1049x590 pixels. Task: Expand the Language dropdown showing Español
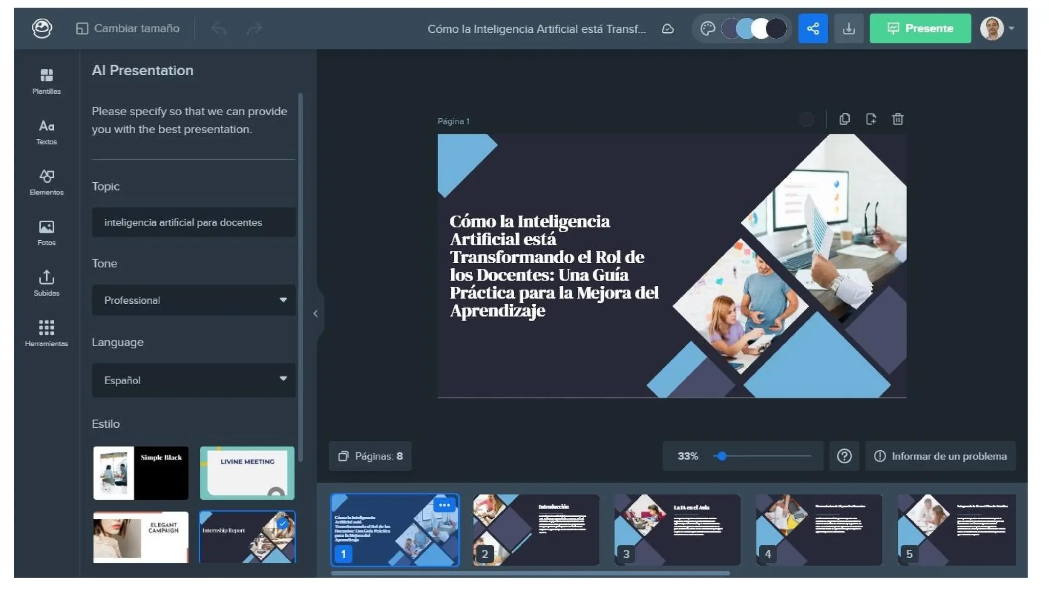point(194,380)
